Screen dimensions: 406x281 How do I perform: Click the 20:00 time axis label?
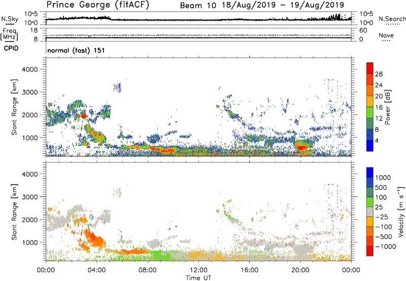[300, 270]
